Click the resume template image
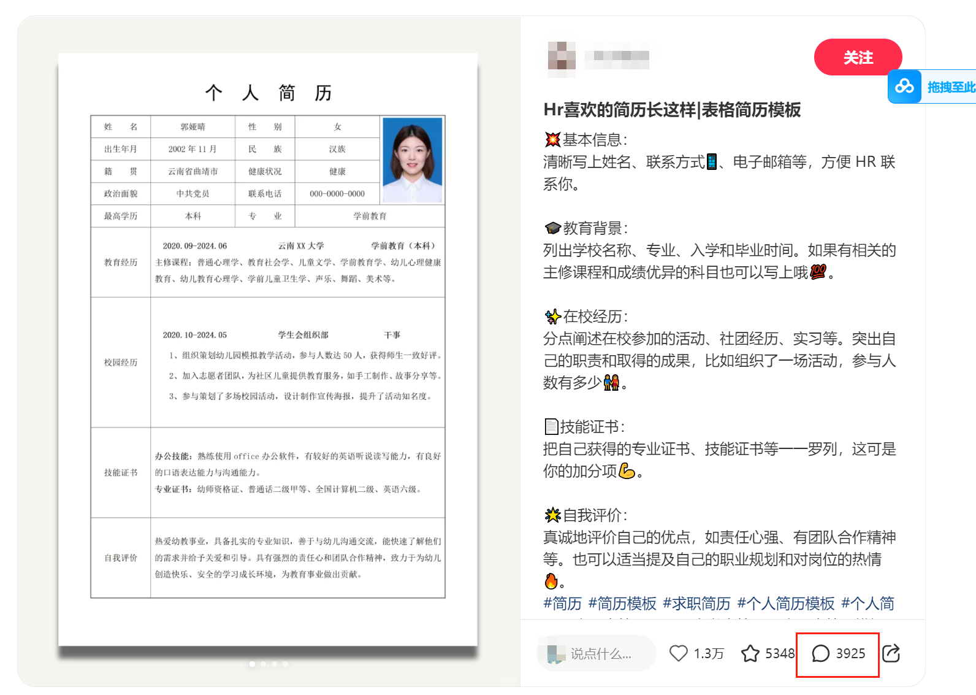 [x=268, y=350]
